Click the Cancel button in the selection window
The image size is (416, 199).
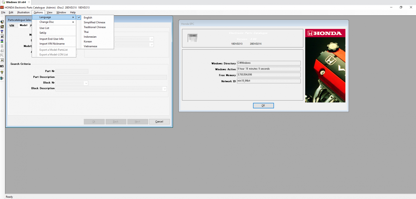[x=159, y=121]
